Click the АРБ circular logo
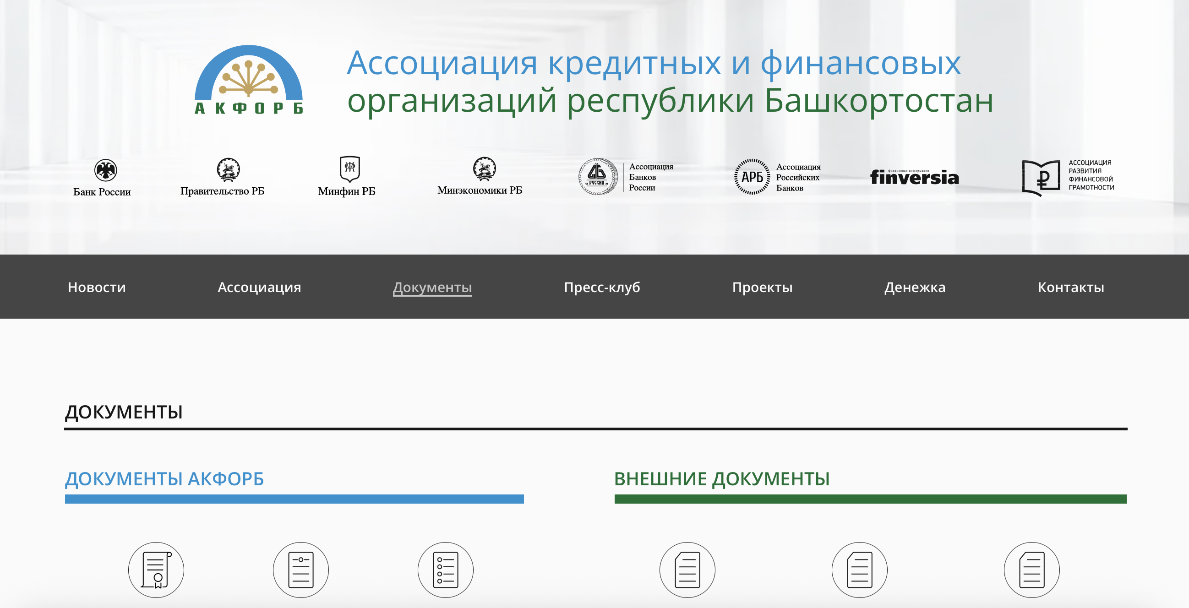The height and width of the screenshot is (608, 1189). tap(752, 177)
